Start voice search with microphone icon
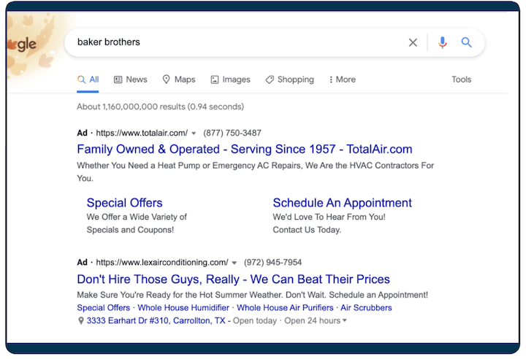Viewport: 526px width, 359px height. [442, 42]
